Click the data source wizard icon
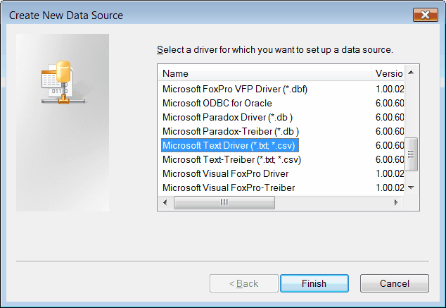Viewport: 446px width, 308px height. pos(63,82)
